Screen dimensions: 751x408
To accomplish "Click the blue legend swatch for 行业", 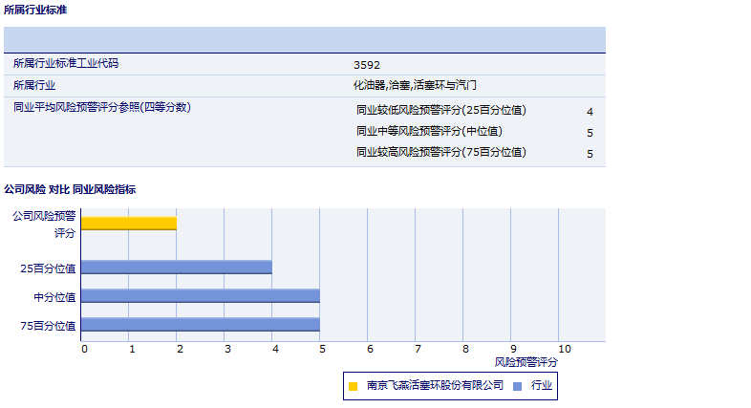I will (x=517, y=386).
